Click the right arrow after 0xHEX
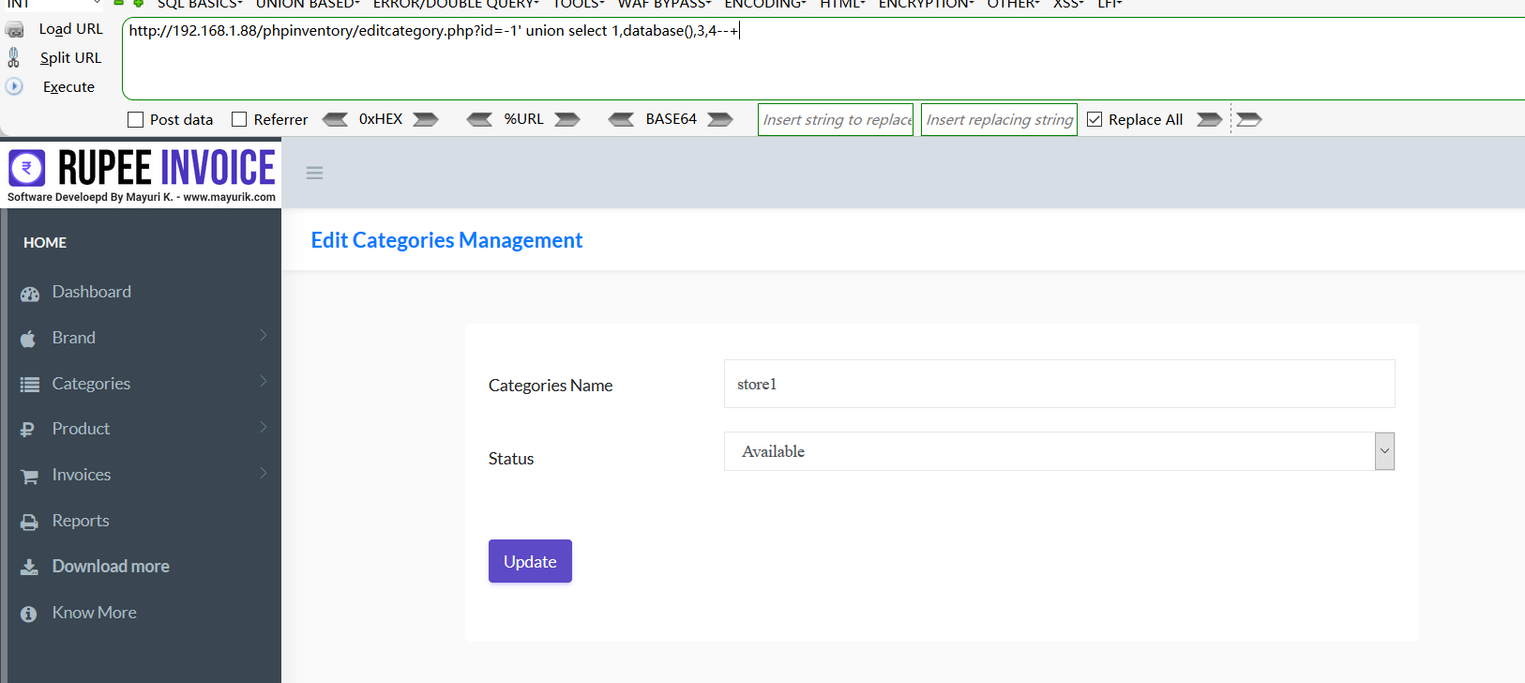Screen dimensions: 1525x683 pyautogui.click(x=426, y=119)
